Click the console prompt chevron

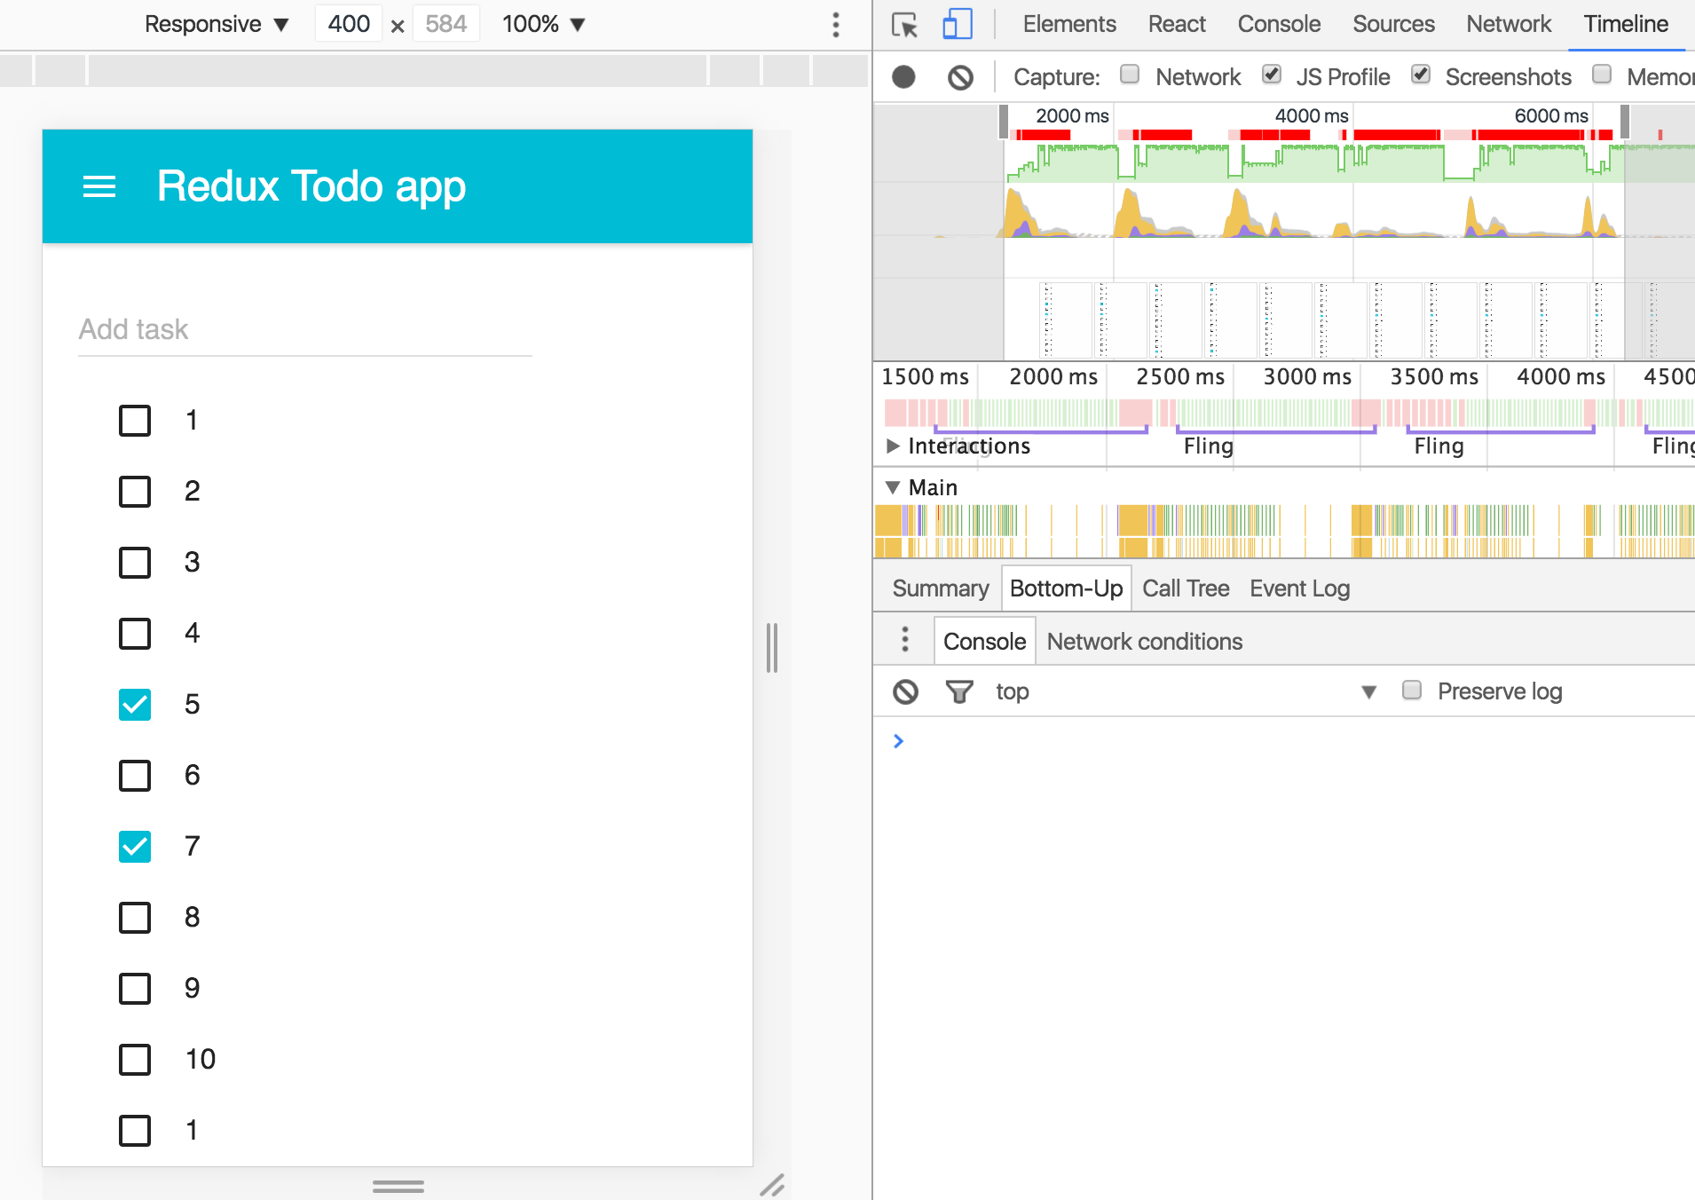pos(898,741)
